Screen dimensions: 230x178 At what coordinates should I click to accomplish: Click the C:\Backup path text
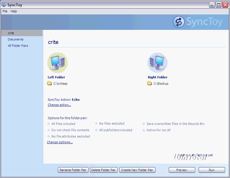click(161, 84)
